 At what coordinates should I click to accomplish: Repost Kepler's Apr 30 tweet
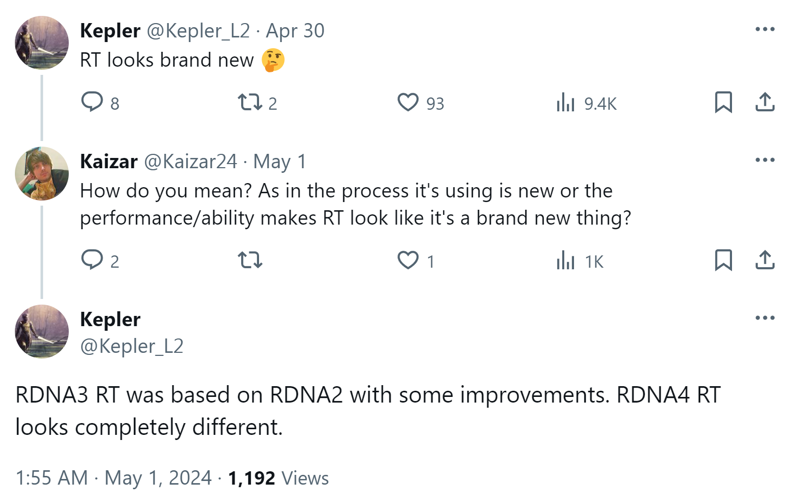pyautogui.click(x=250, y=102)
